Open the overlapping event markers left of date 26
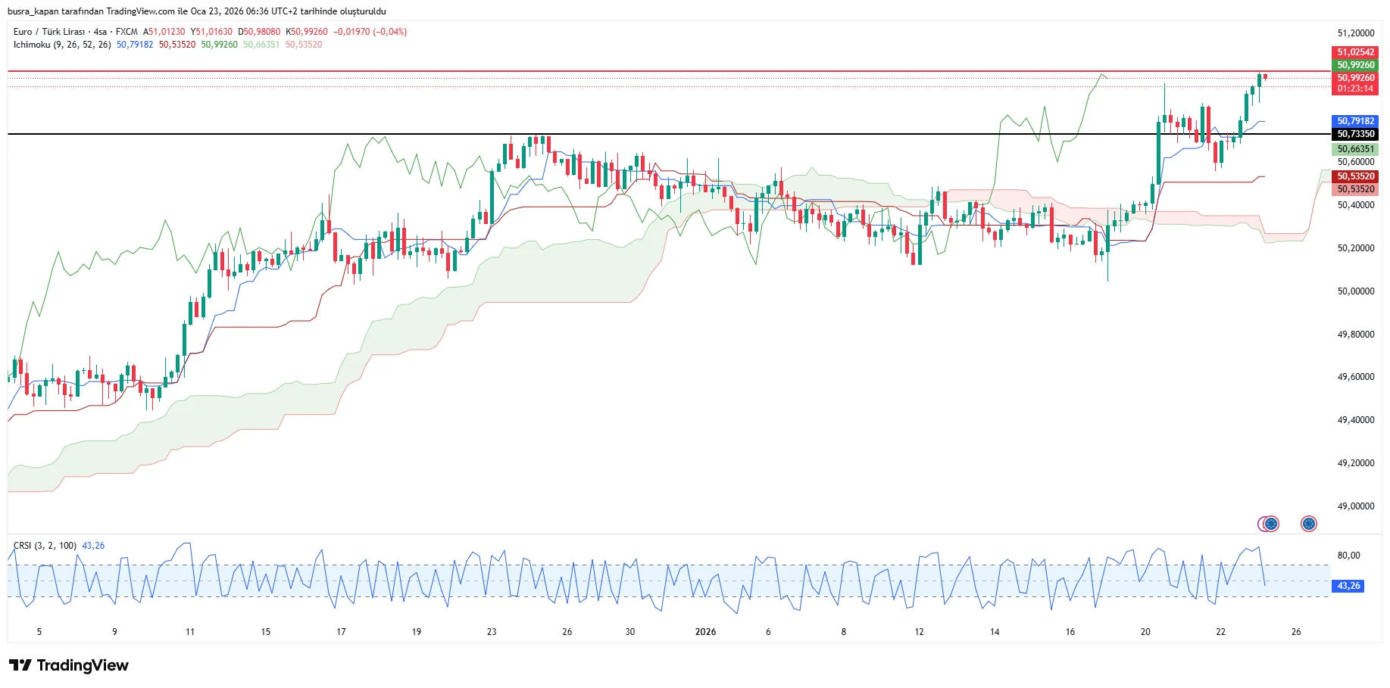Image resolution: width=1390 pixels, height=688 pixels. click(1269, 523)
